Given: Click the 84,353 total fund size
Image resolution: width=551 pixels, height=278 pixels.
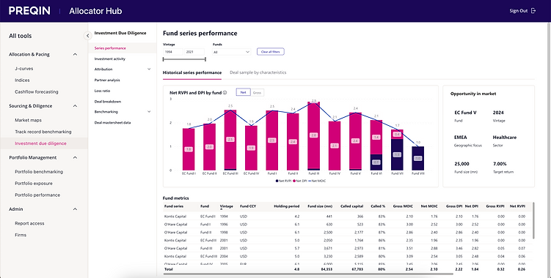Looking at the screenshot, I should pos(326,269).
